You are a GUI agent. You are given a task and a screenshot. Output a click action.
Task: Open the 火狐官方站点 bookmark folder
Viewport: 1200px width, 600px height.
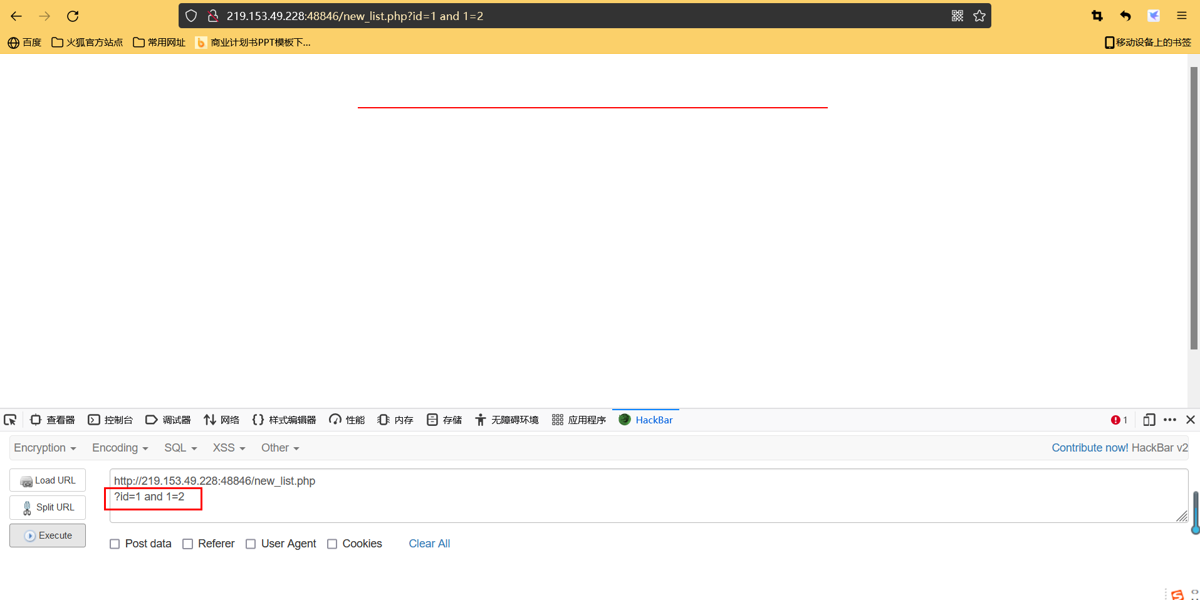[87, 43]
